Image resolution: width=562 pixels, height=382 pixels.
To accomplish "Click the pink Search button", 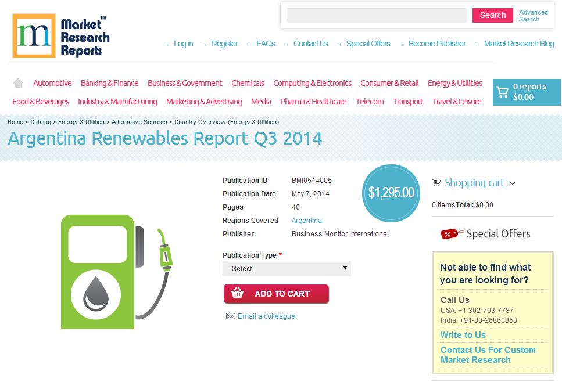I will [492, 16].
